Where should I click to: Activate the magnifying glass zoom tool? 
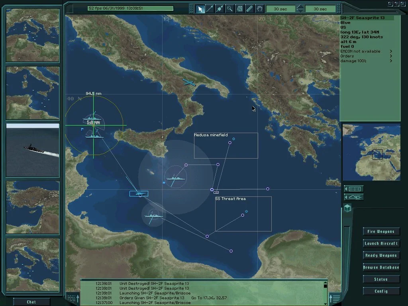coord(230,8)
